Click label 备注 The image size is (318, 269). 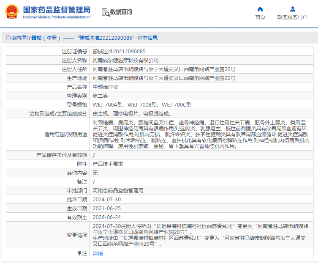click(x=82, y=182)
